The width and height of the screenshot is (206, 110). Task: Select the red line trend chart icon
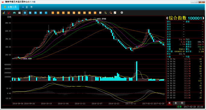pyautogui.click(x=9, y=13)
